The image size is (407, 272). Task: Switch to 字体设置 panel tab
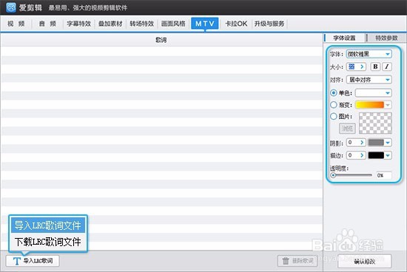344,38
